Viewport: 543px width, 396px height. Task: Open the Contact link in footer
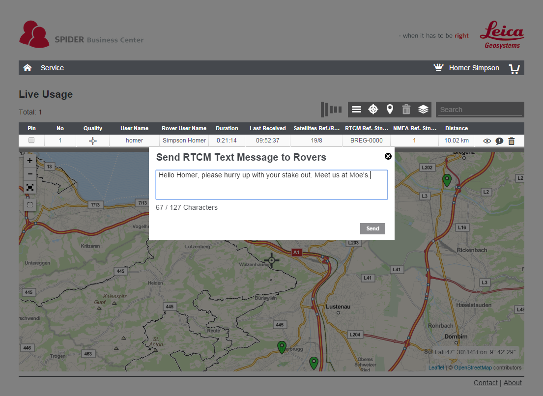tap(486, 383)
